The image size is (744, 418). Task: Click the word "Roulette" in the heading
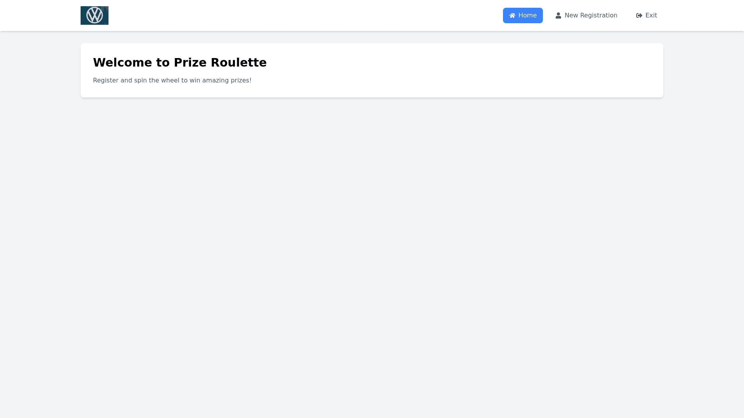pyautogui.click(x=239, y=63)
